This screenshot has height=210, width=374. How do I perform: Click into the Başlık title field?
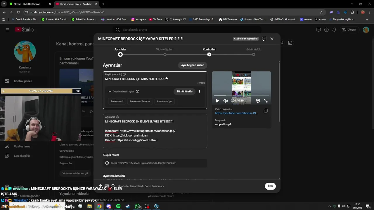(x=155, y=79)
